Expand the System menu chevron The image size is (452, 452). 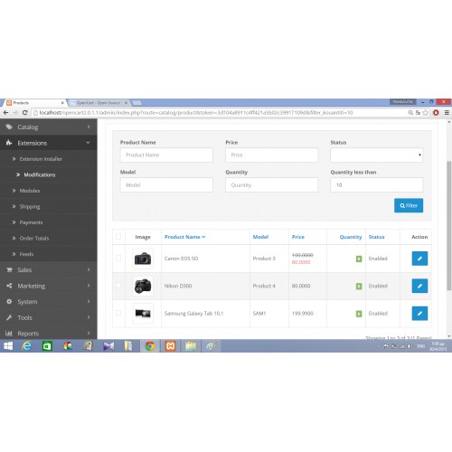pos(89,301)
